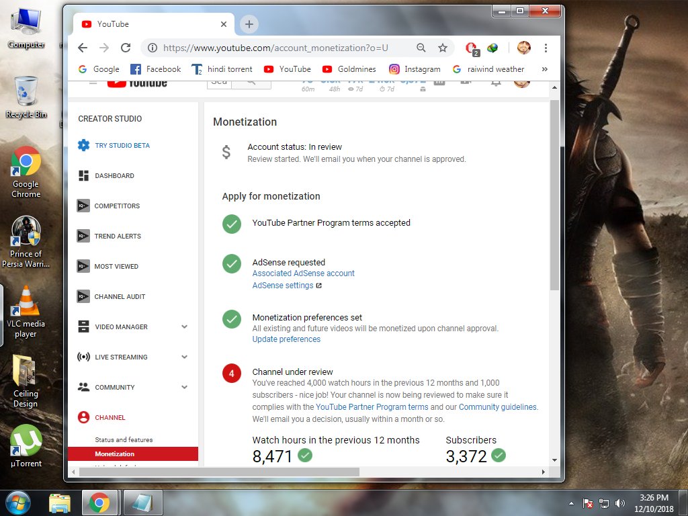
Task: Open VIDEO MANAGER section
Action: pyautogui.click(x=121, y=327)
